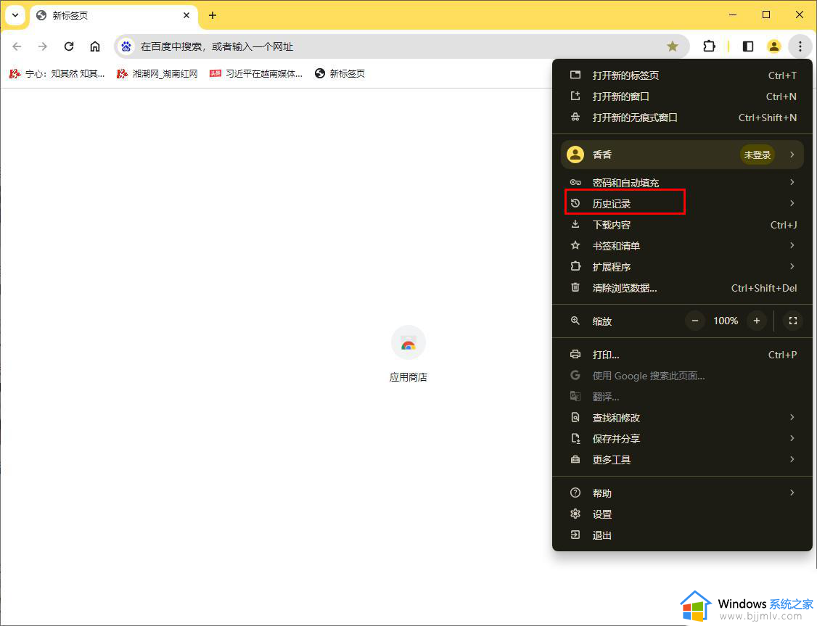Open bookmark 湘潮网_湖南红网
Viewport: 817px width, 626px height.
(x=157, y=73)
